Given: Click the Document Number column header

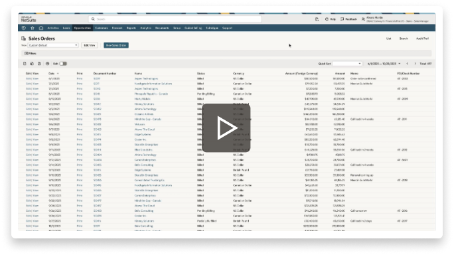Looking at the screenshot, I should (x=105, y=74).
